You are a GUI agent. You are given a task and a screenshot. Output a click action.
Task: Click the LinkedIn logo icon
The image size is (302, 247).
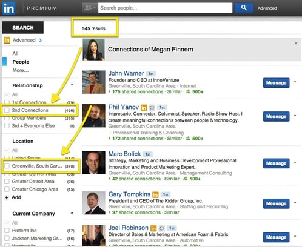(x=8, y=8)
